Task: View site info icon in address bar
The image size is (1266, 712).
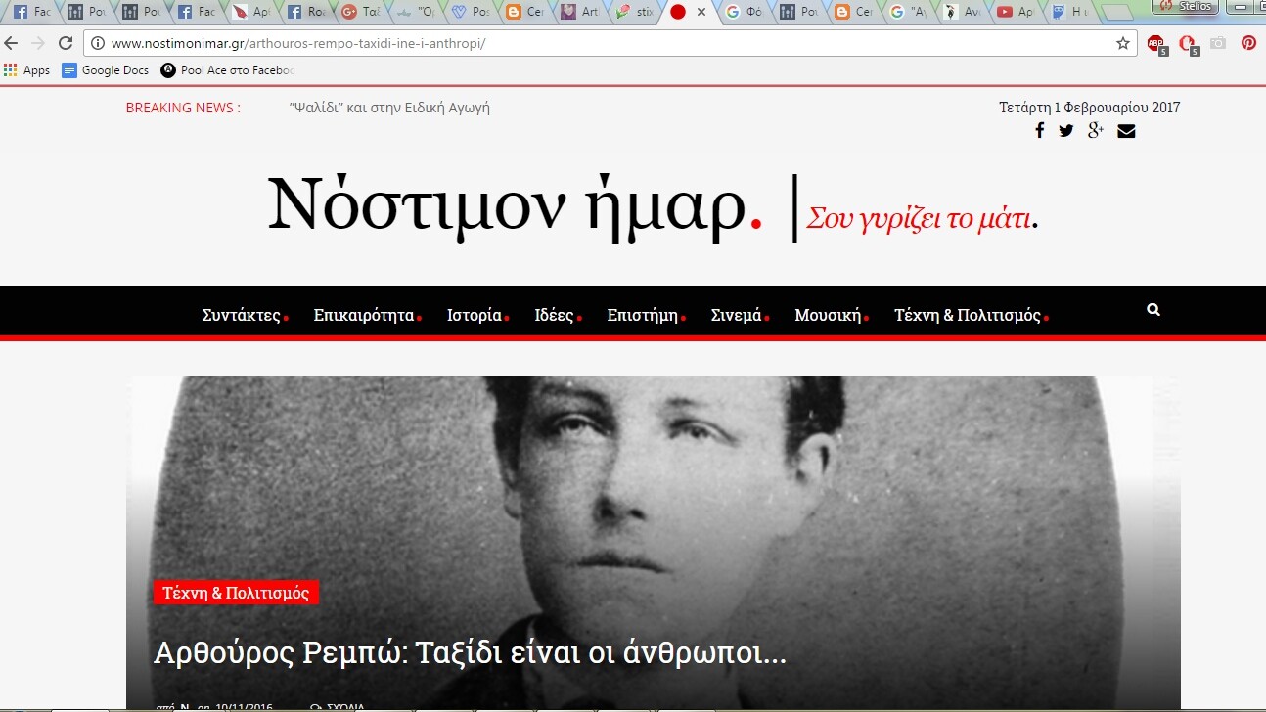Action: tap(97, 43)
